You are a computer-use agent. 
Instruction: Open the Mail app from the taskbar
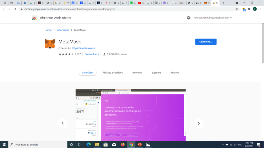[x=114, y=144]
